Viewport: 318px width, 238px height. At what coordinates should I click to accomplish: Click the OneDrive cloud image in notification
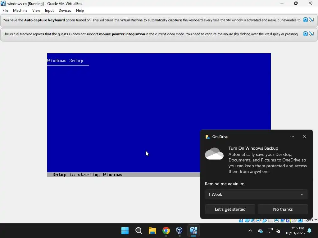[x=214, y=154]
